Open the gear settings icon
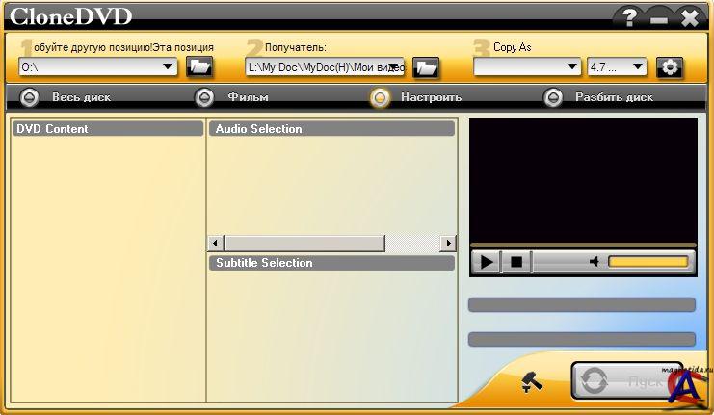Screen dimensions: 714x415 (x=669, y=66)
